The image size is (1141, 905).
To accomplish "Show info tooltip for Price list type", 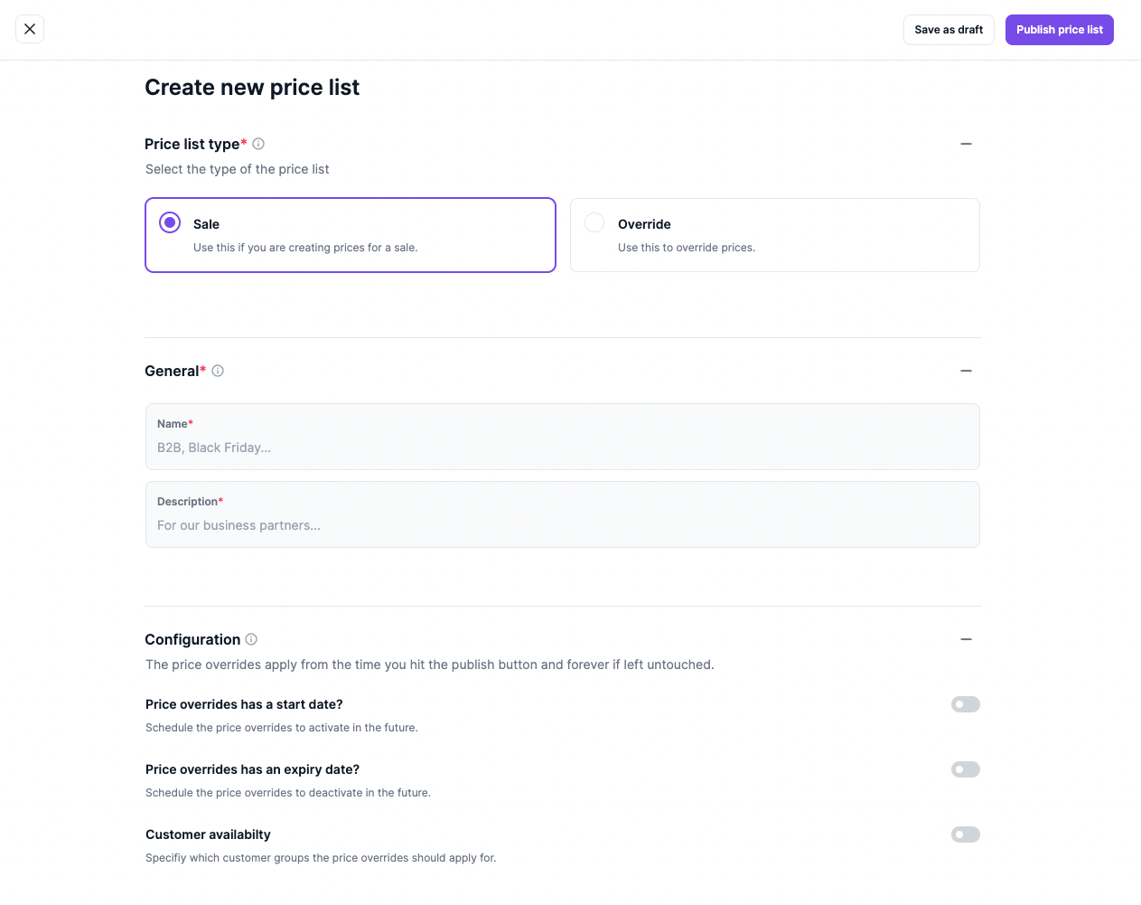I will pyautogui.click(x=258, y=144).
